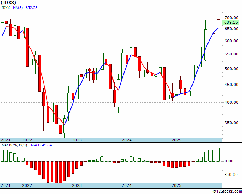Click the MA(3) indicator label
The height and width of the screenshot is (194, 242).
[18, 8]
